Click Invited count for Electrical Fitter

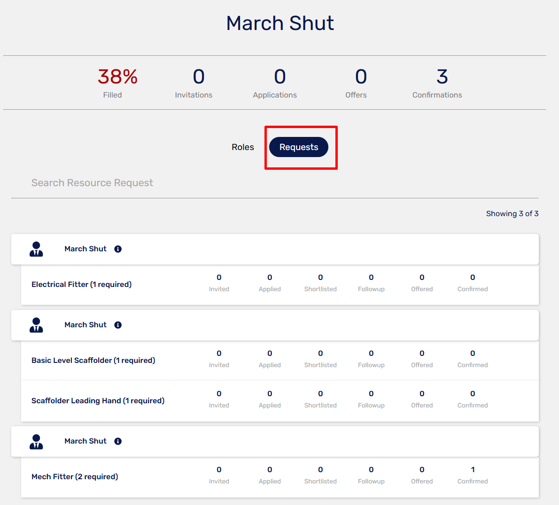click(219, 283)
